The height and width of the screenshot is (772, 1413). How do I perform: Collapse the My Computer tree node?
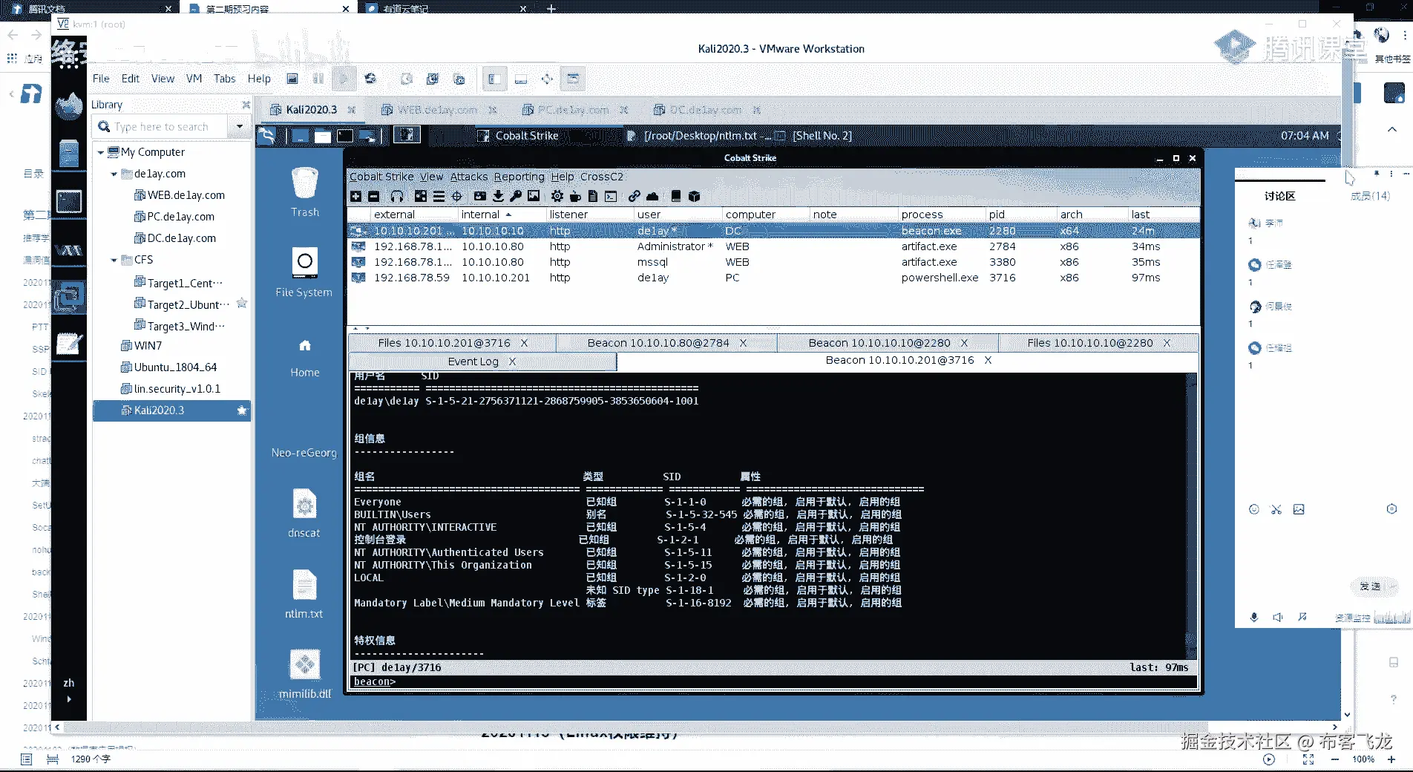click(x=100, y=152)
